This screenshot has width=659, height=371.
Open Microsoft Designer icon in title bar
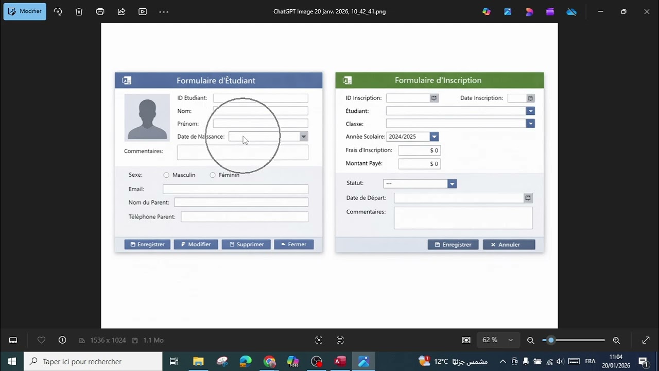pos(529,11)
